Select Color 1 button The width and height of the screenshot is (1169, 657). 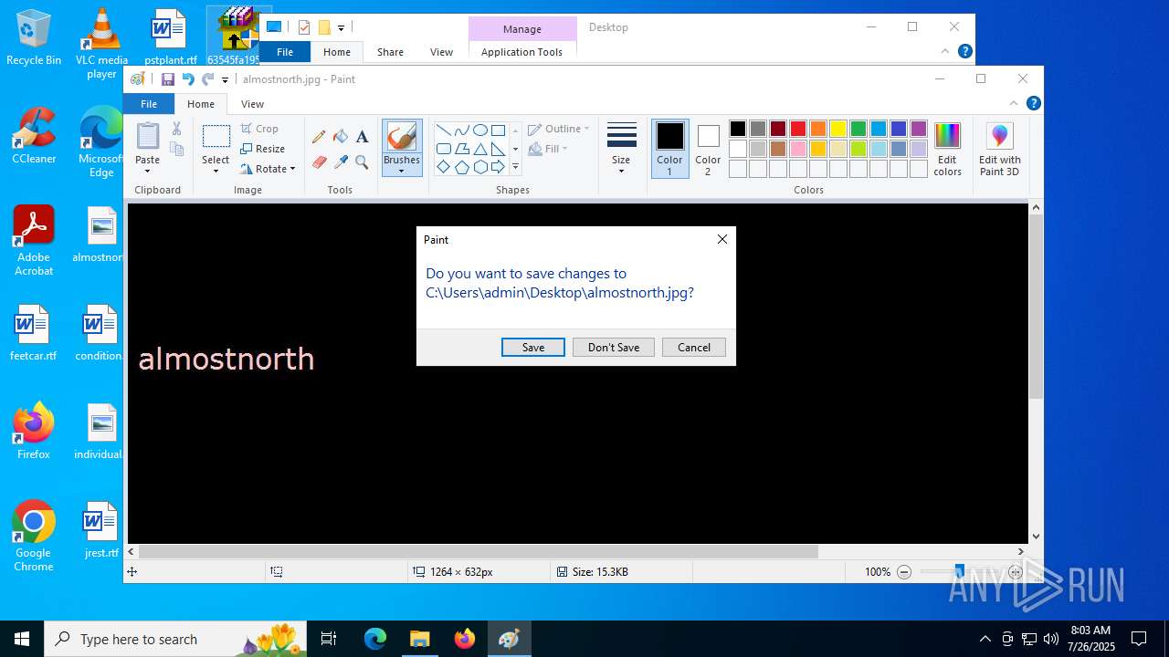tap(669, 149)
